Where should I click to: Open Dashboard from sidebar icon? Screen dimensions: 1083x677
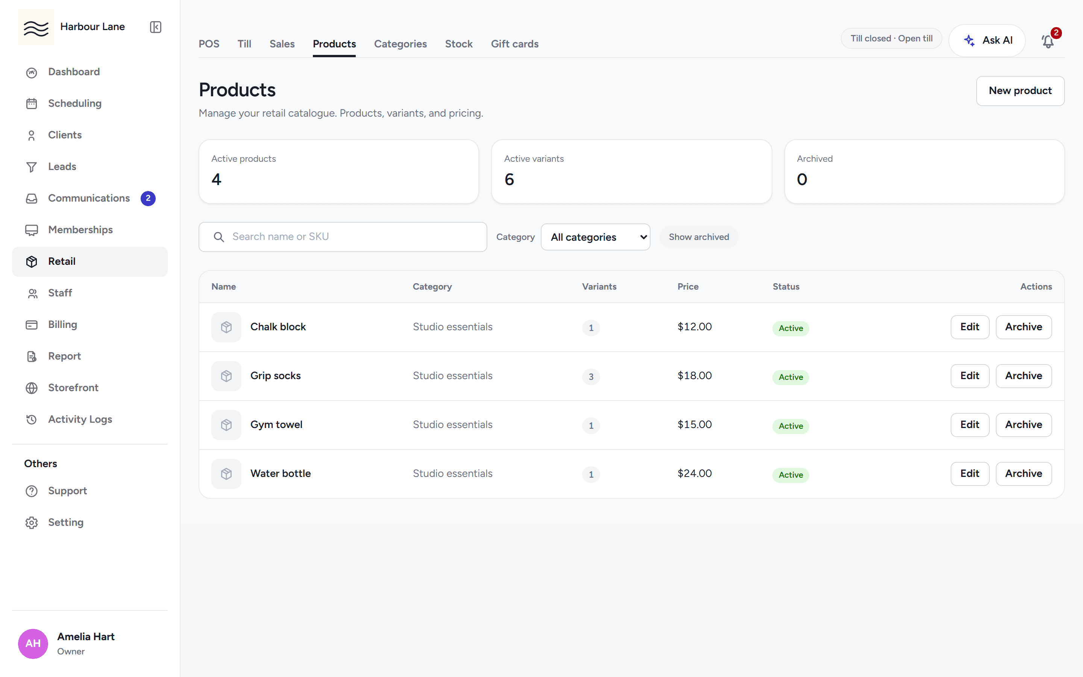pyautogui.click(x=31, y=73)
